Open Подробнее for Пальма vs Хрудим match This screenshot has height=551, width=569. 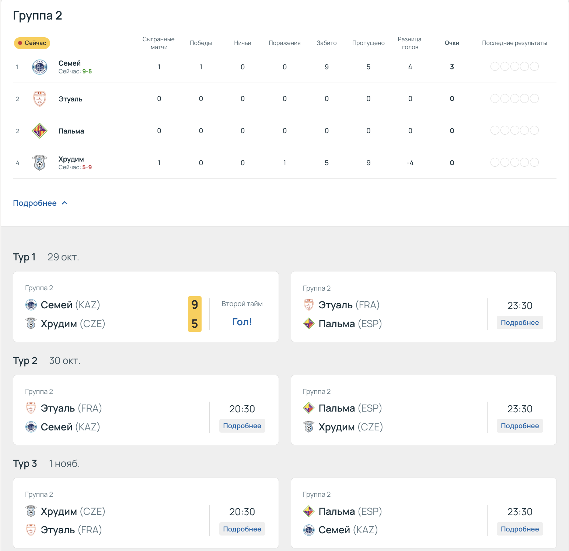tap(520, 426)
